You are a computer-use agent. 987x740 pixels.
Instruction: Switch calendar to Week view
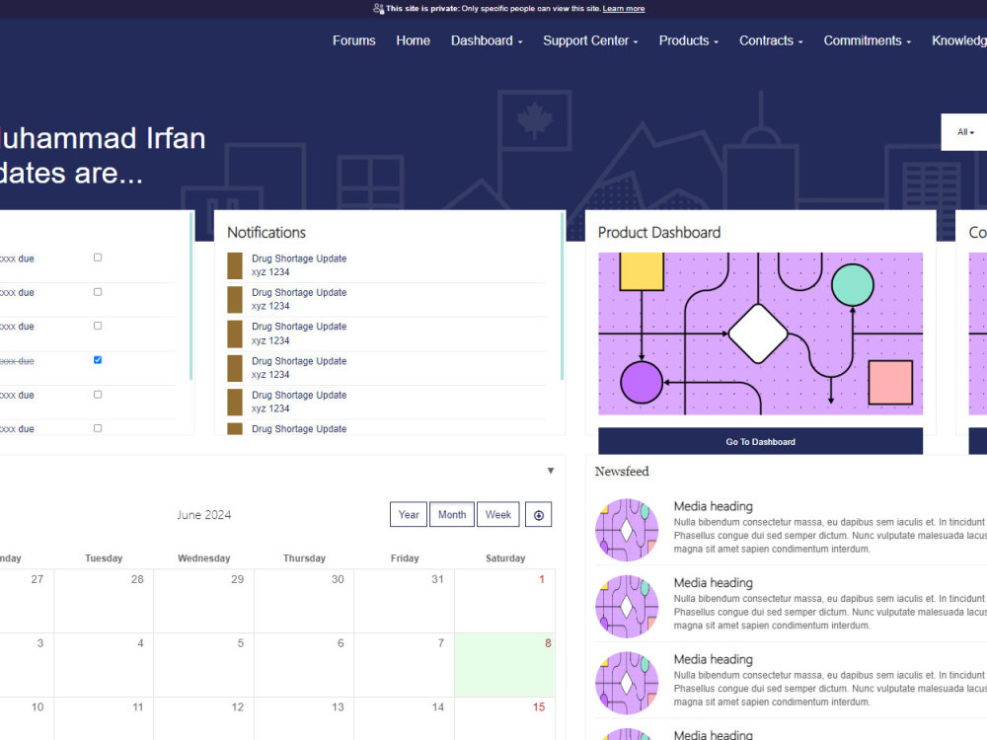click(497, 515)
